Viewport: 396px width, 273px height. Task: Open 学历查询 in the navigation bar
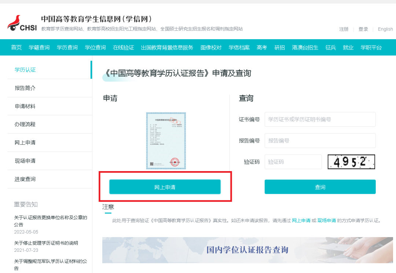coord(67,47)
